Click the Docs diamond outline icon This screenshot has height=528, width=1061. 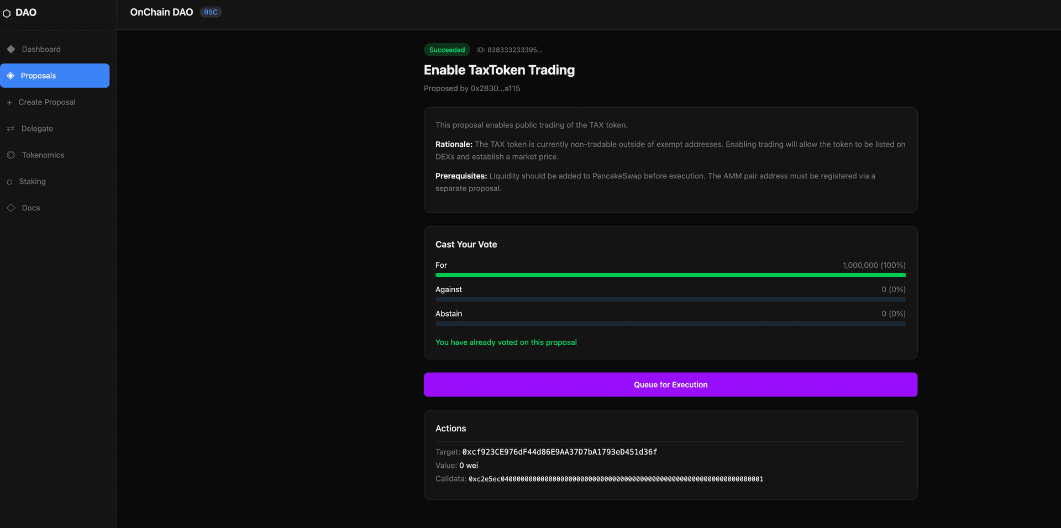[x=11, y=208]
